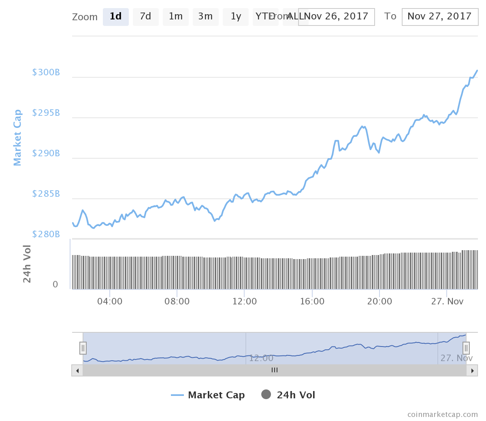This screenshot has width=486, height=421.
Task: Switch zoom to 7d
Action: [145, 17]
